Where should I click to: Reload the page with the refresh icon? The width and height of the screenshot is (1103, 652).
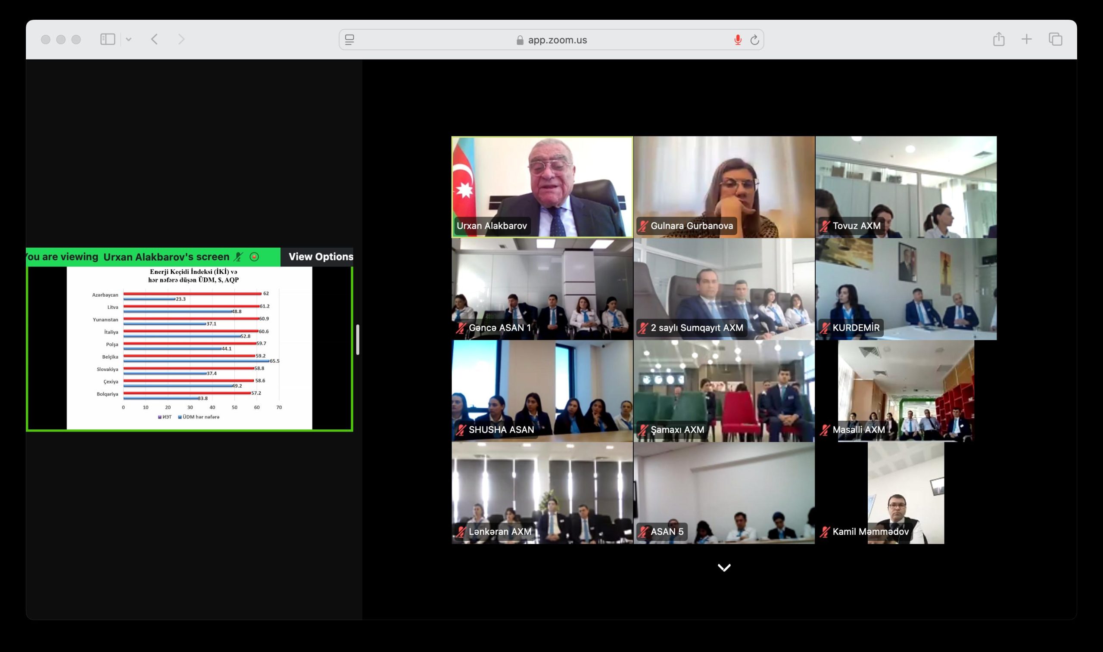point(754,40)
